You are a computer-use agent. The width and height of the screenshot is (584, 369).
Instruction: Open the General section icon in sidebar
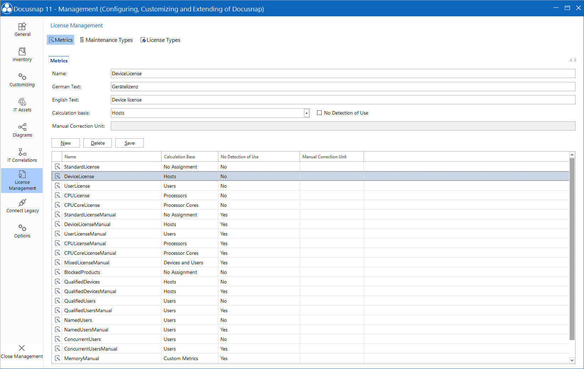click(x=22, y=28)
